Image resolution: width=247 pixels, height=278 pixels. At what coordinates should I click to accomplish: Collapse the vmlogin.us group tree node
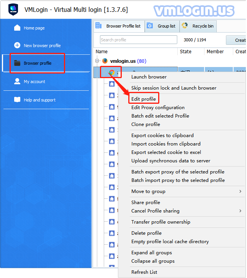tap(97, 61)
